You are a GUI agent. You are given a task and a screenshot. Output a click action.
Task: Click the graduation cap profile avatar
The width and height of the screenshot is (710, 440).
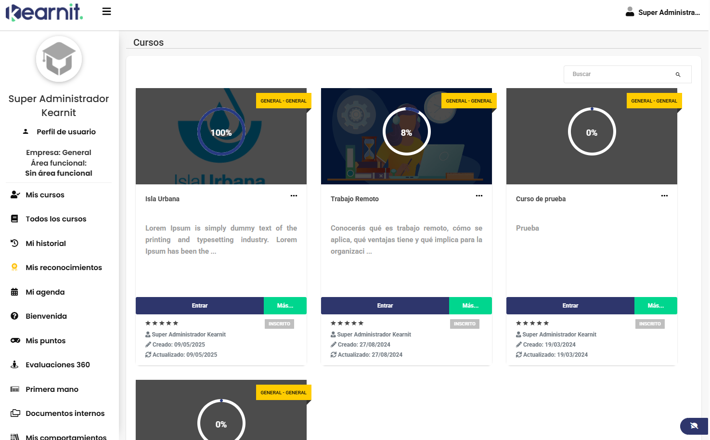click(59, 59)
